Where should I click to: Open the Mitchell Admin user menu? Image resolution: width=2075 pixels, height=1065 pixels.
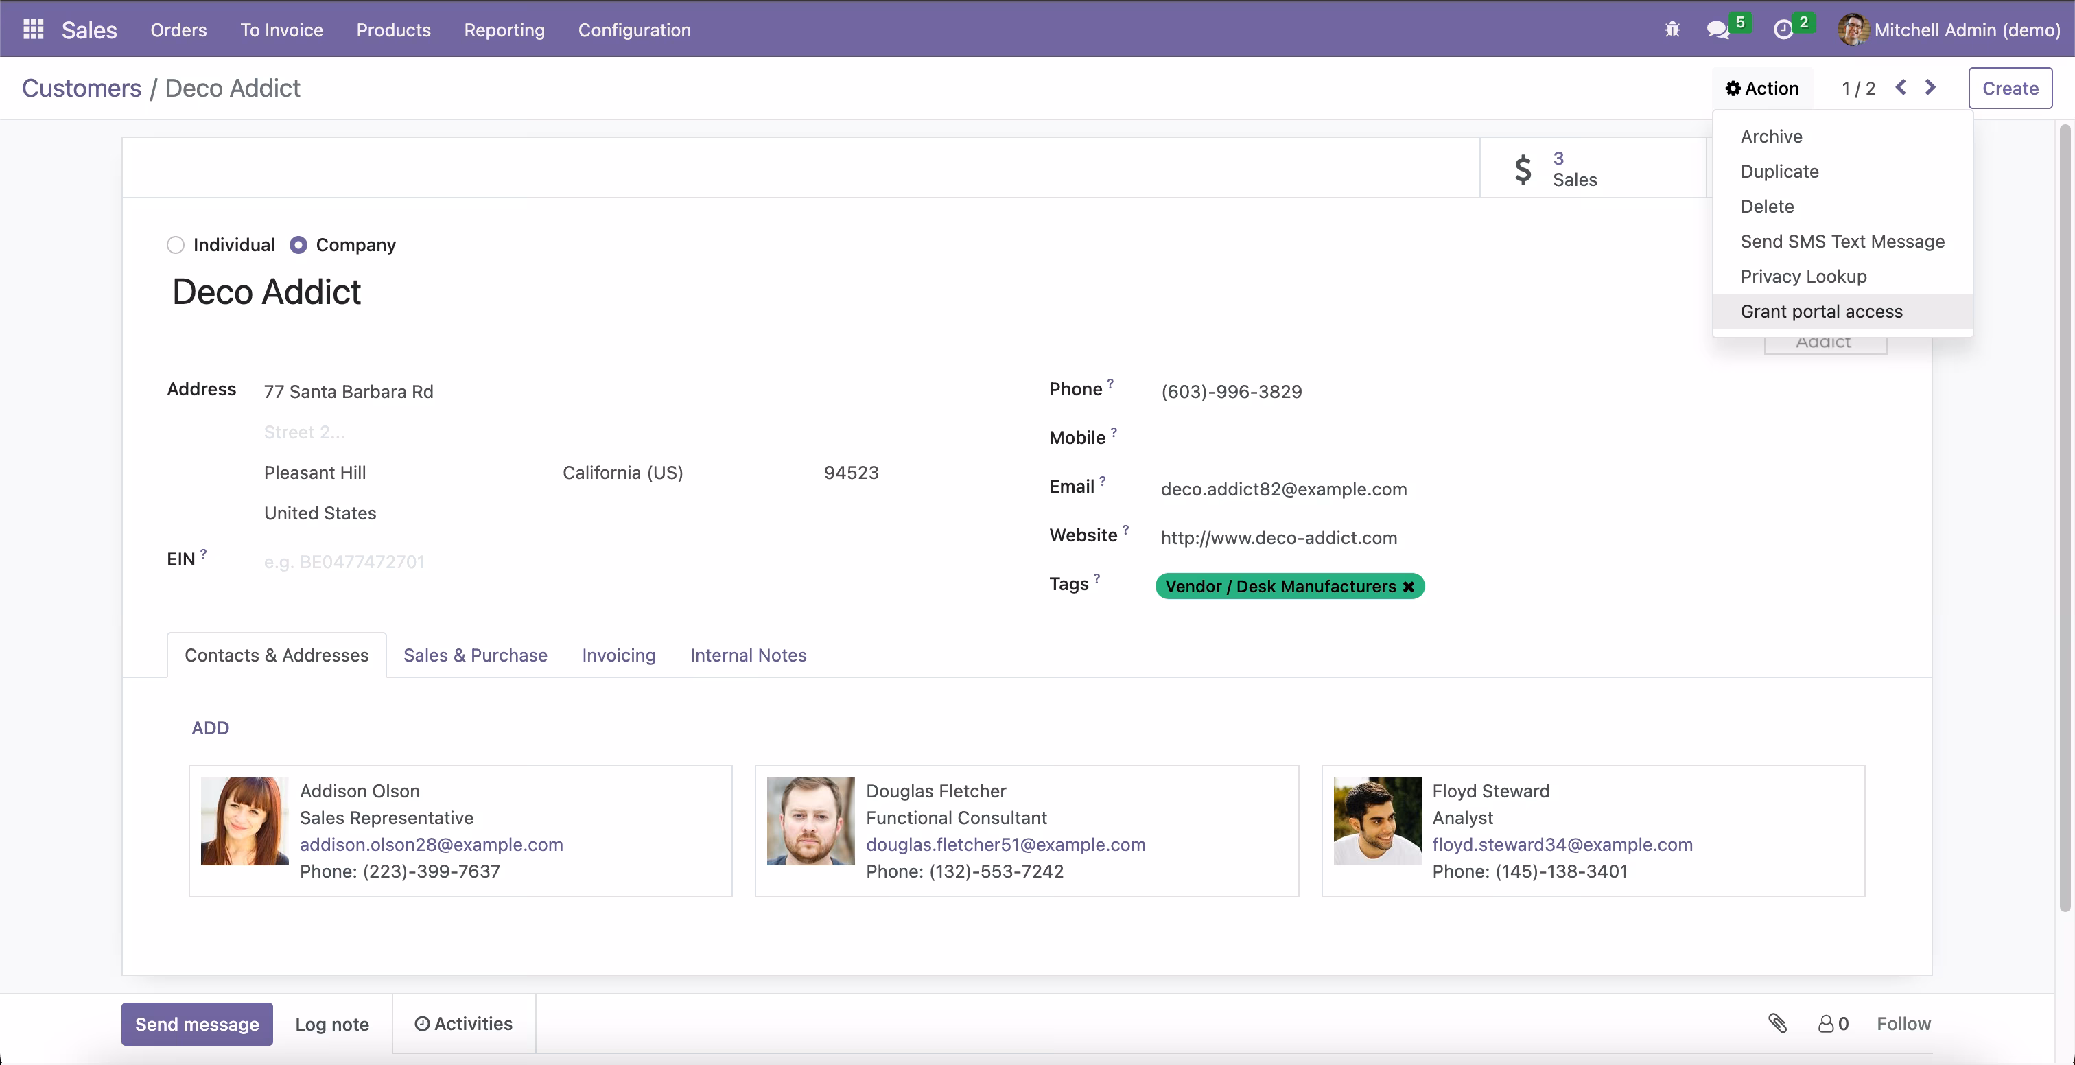coord(1949,30)
